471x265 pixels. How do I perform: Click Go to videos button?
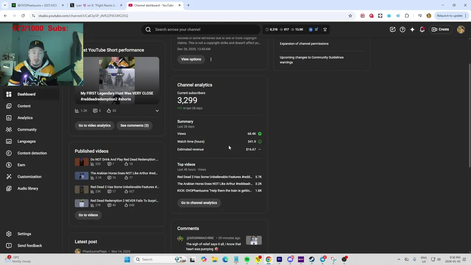tap(88, 215)
